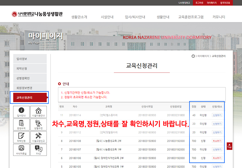Screen dimensions: 242x168
Task: Click the 정원 column header
Action: click(194, 107)
